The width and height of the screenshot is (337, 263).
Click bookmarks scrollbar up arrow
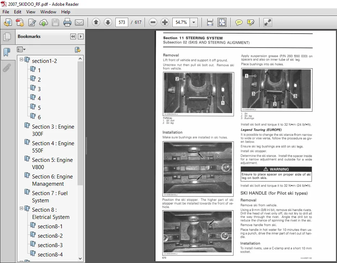pos(80,59)
